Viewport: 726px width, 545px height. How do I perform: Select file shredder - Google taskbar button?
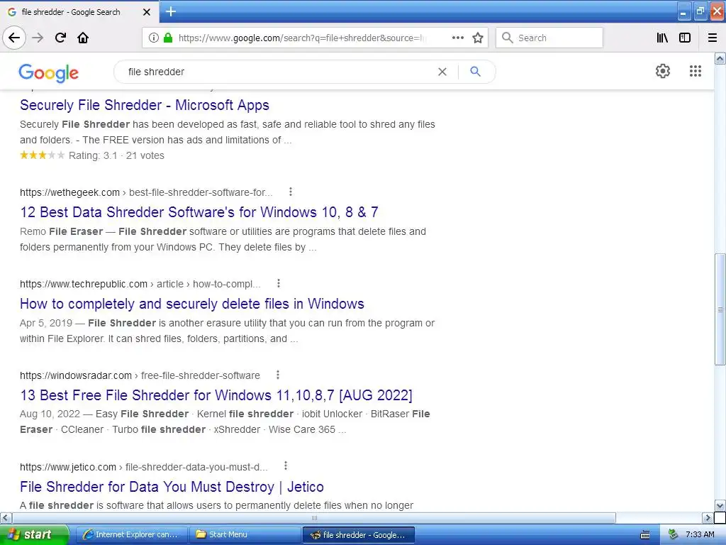click(358, 535)
